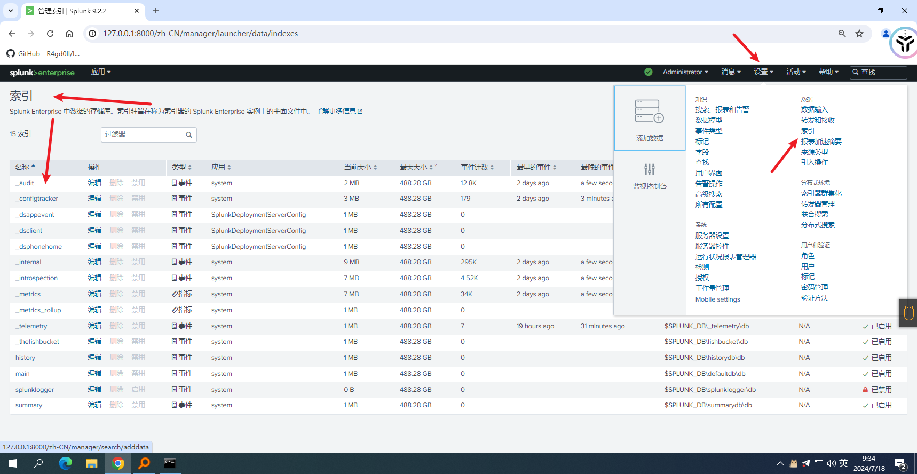Bookmark this page with the star icon

click(859, 34)
